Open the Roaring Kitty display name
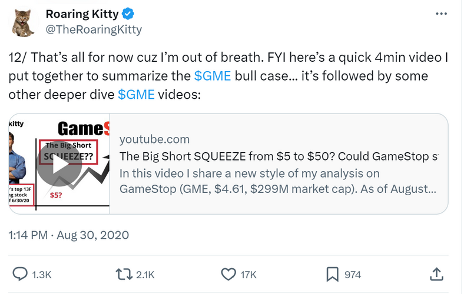 click(82, 13)
